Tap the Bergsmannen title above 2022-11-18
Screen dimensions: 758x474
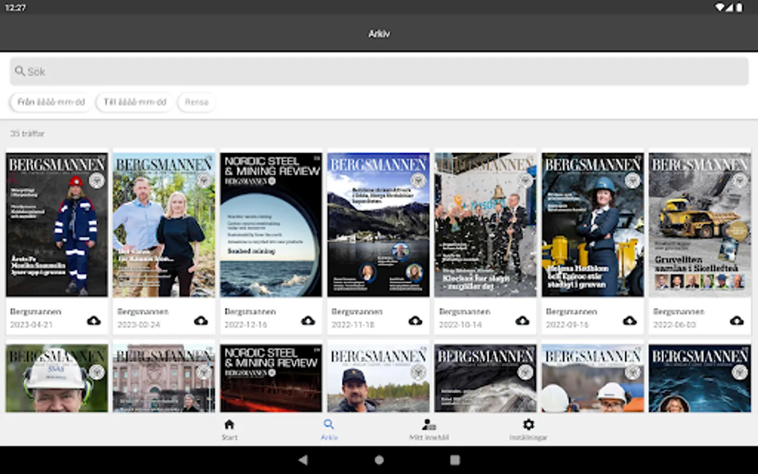click(357, 312)
